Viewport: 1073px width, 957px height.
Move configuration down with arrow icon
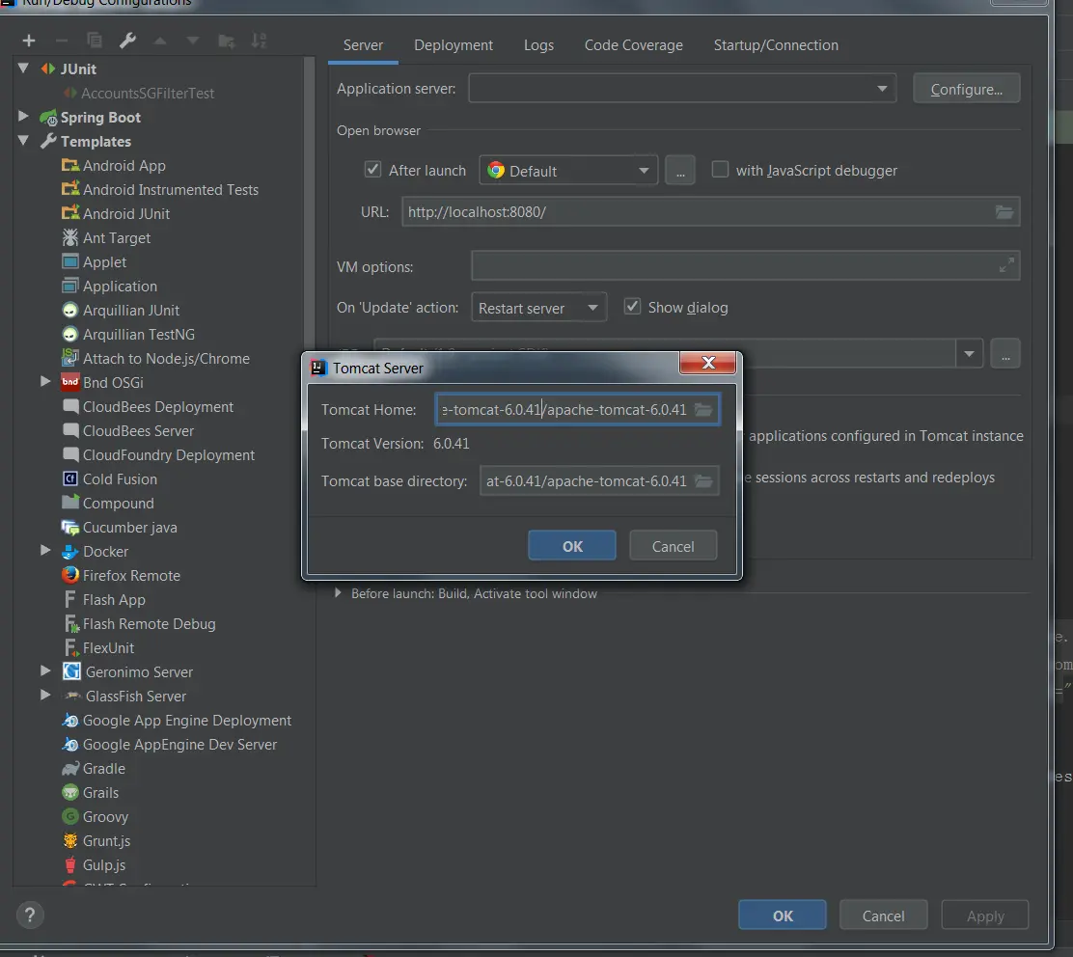click(193, 41)
